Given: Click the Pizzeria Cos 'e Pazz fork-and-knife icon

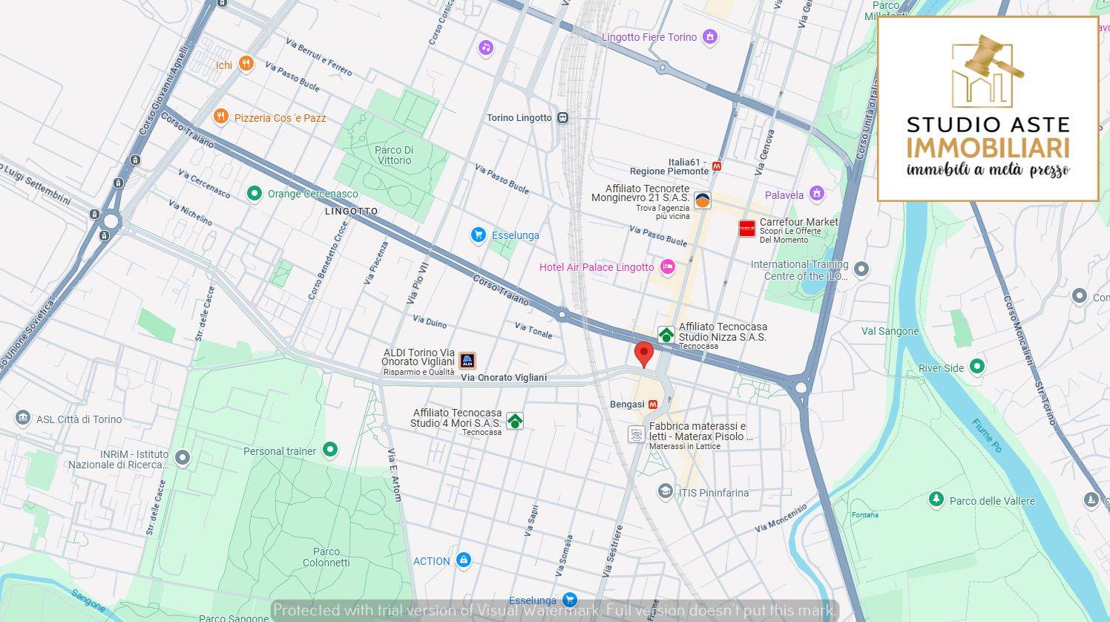Looking at the screenshot, I should point(220,117).
